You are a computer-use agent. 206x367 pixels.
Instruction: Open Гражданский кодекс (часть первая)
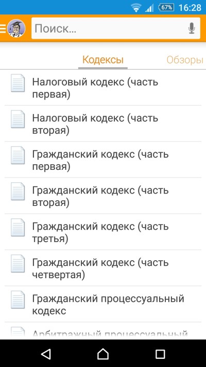103,159
